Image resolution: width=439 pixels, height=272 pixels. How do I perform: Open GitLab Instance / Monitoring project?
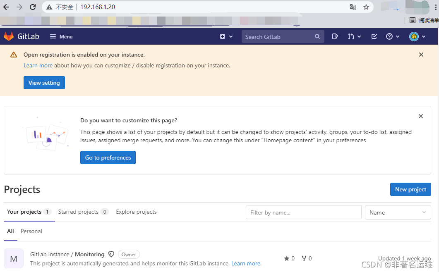coord(67,254)
